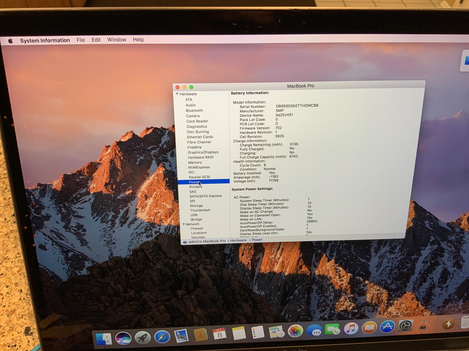
Task: Close the MacBook Pro window
Action: [x=178, y=87]
